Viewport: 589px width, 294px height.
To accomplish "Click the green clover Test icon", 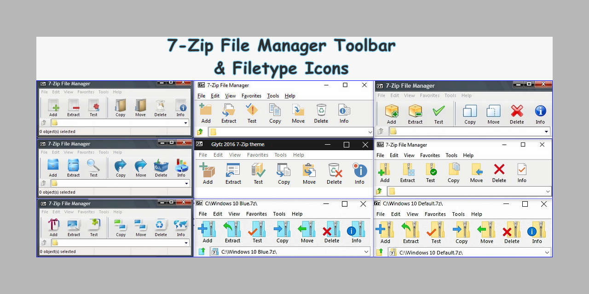I will (x=94, y=225).
